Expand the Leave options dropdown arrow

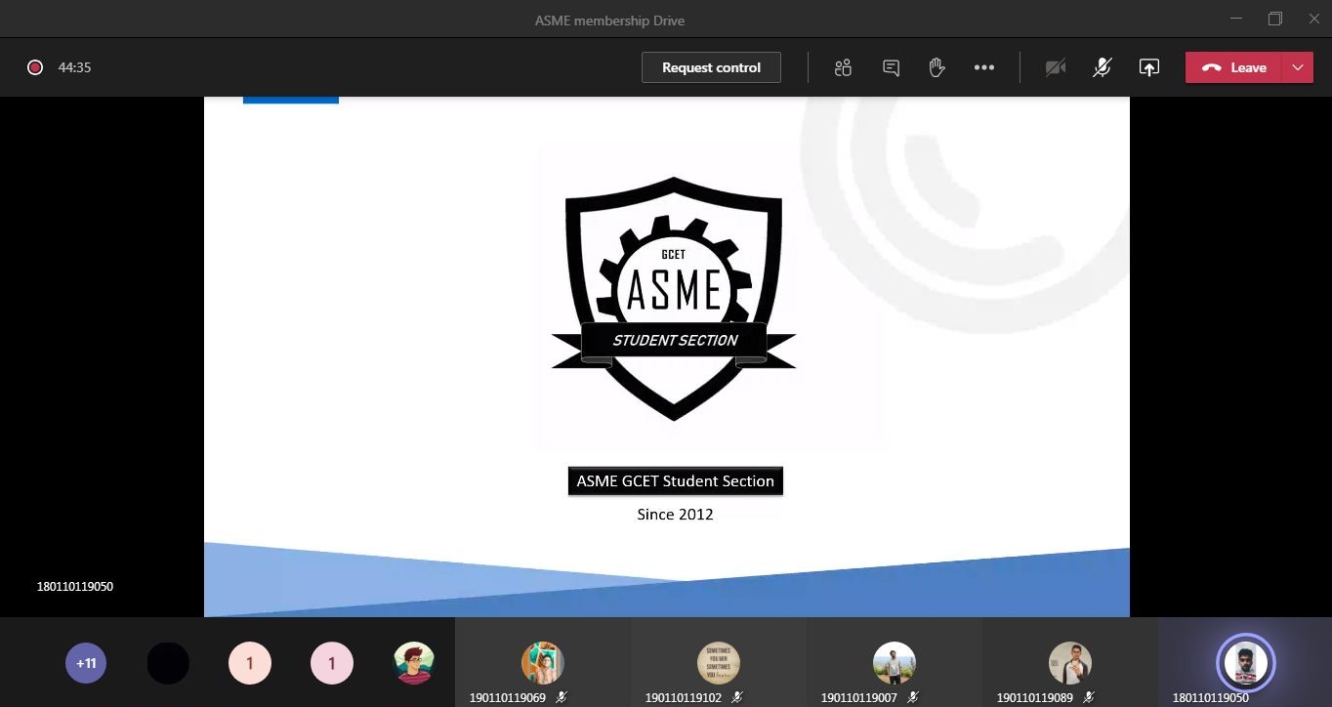[1297, 67]
